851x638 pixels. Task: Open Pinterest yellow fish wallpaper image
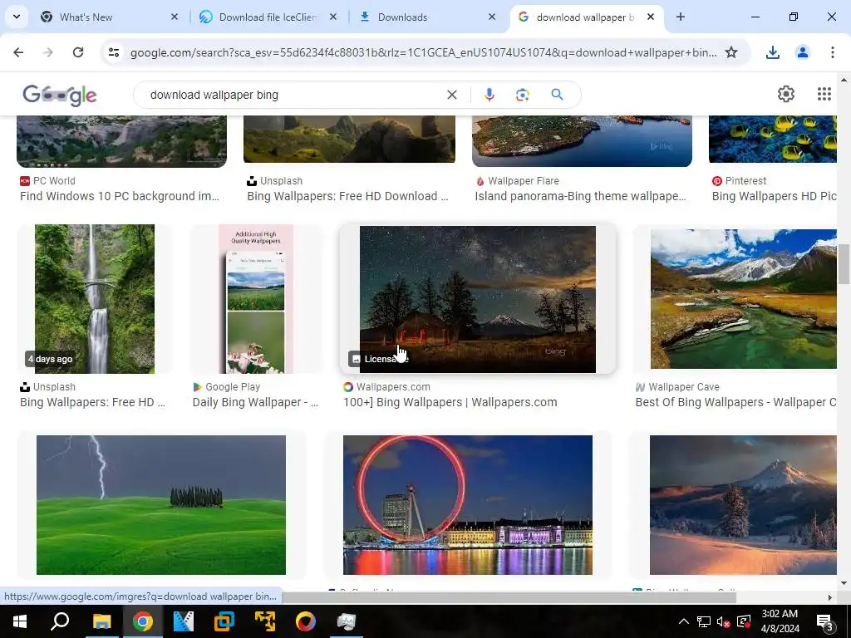pos(773,139)
